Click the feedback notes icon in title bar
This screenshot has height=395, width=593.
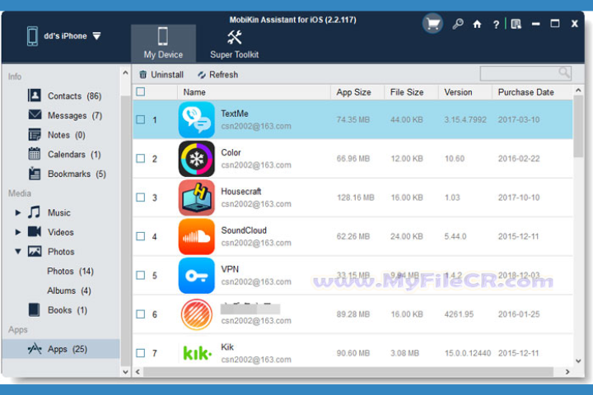tap(516, 24)
